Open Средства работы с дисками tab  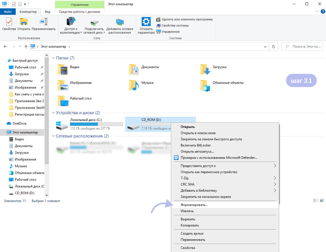click(x=79, y=12)
